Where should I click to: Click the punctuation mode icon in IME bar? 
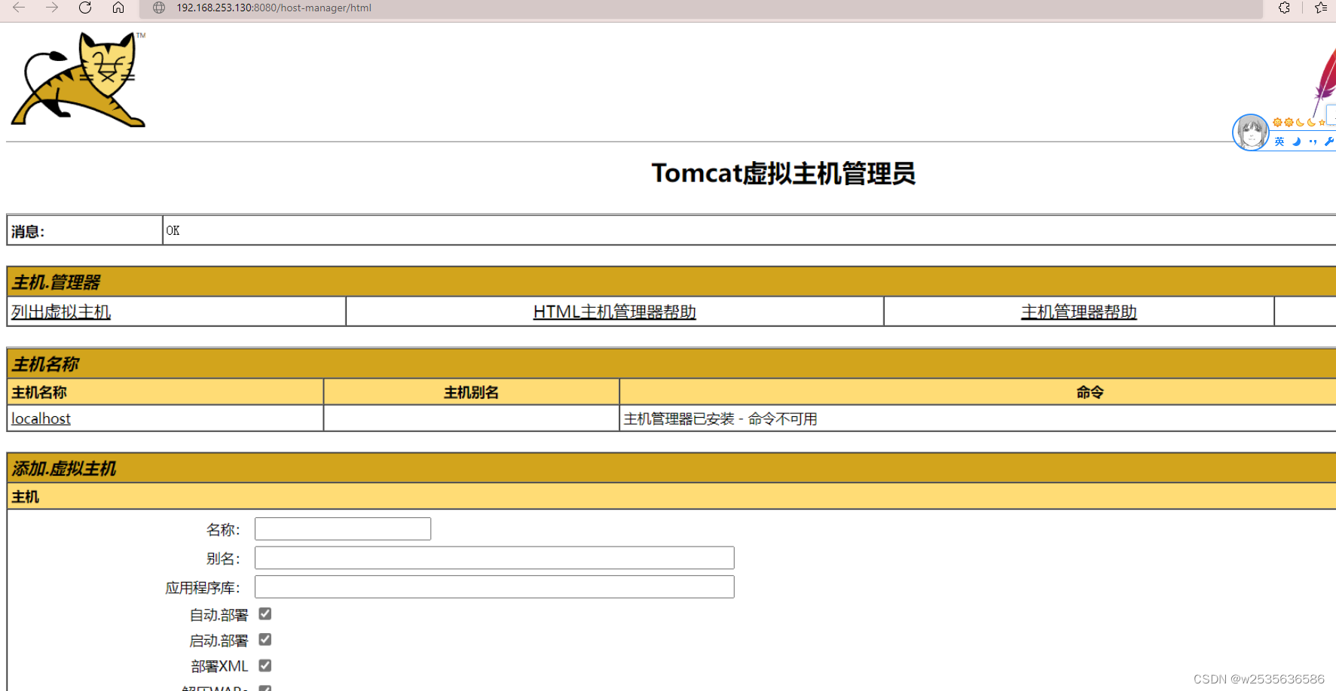pyautogui.click(x=1313, y=142)
